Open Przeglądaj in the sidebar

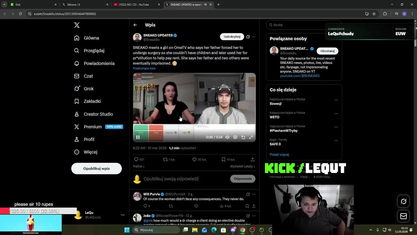(x=89, y=51)
